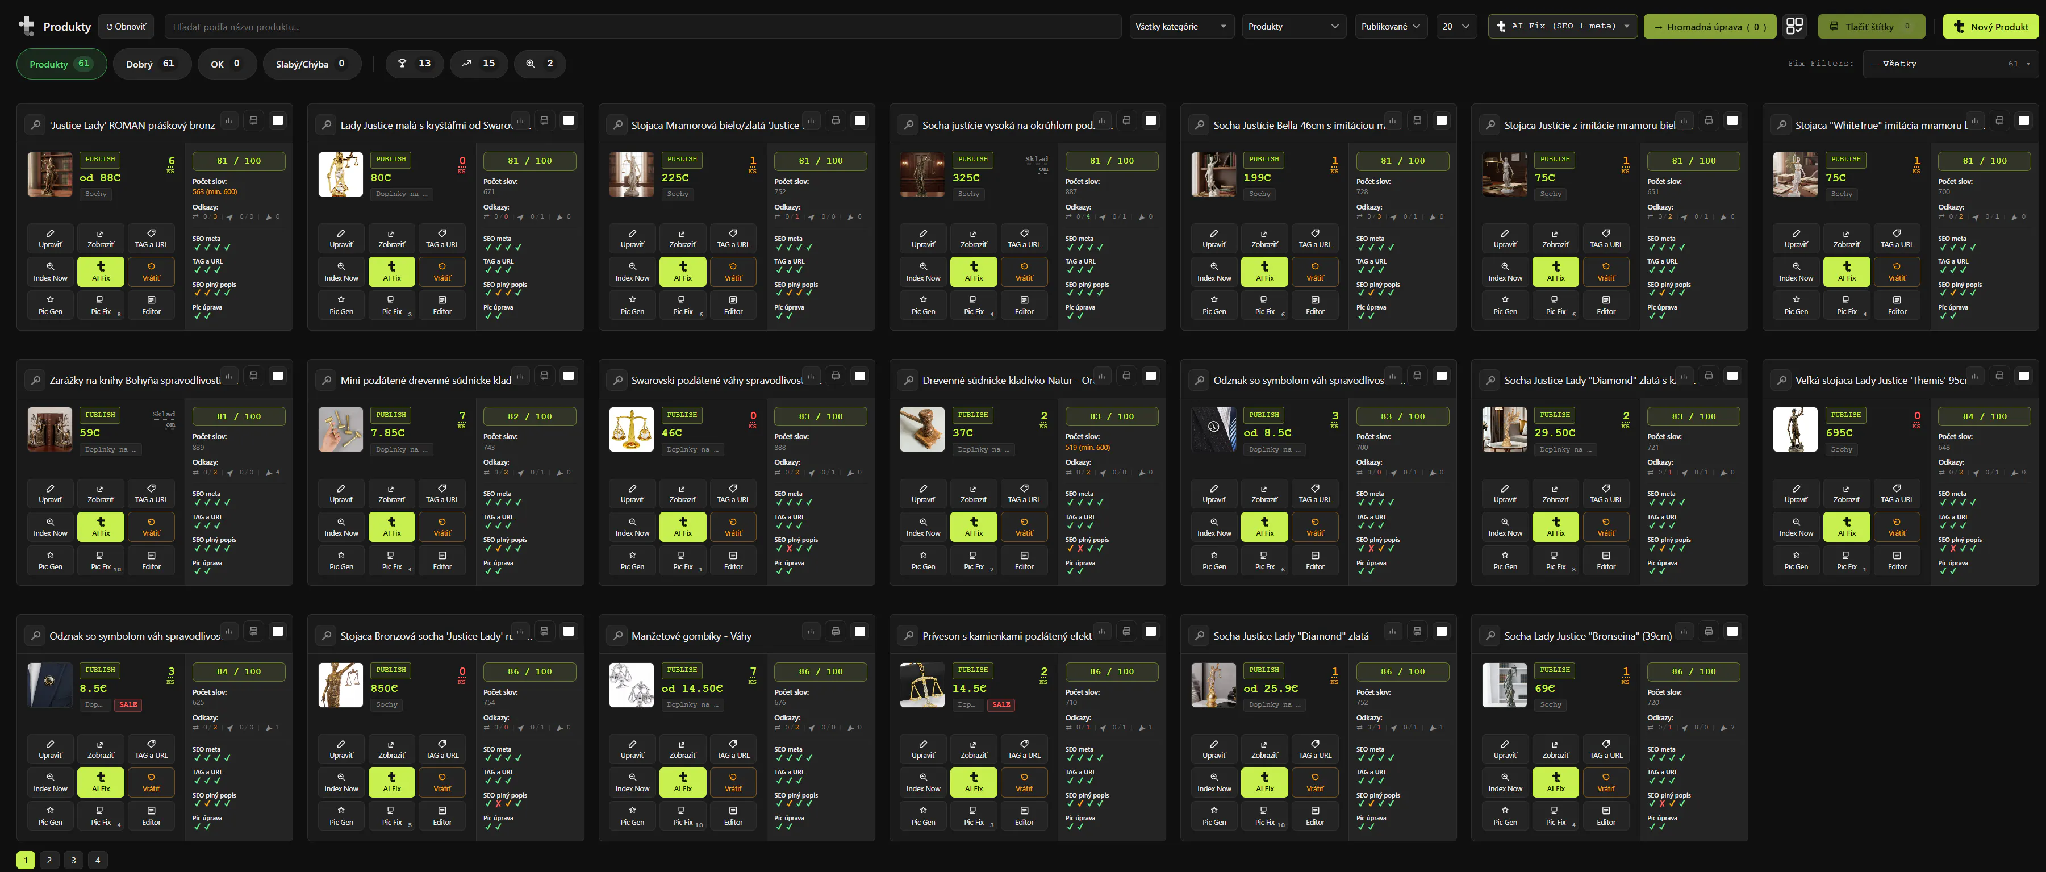
Task: Tick checkbox on Stojaca Bronzová socha 'Justice Lady' card
Action: (x=569, y=631)
